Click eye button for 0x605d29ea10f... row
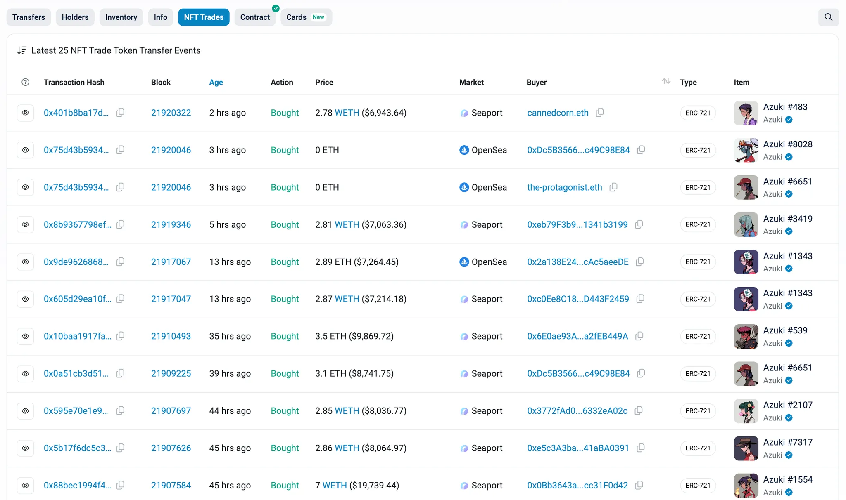This screenshot has width=846, height=500. tap(25, 299)
